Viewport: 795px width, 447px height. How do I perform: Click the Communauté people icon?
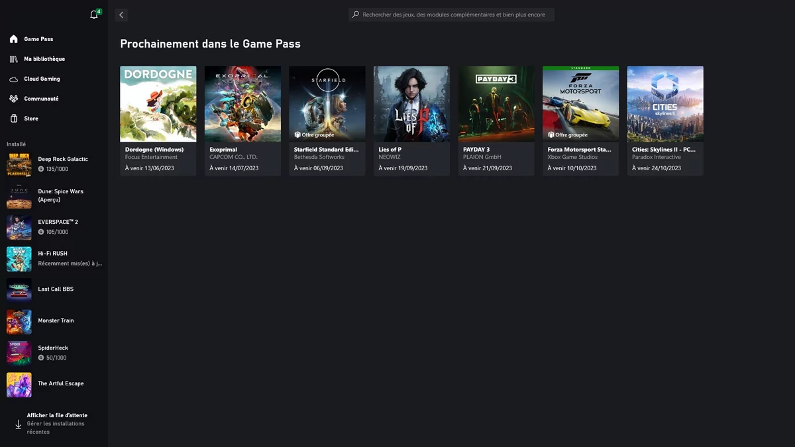point(13,99)
